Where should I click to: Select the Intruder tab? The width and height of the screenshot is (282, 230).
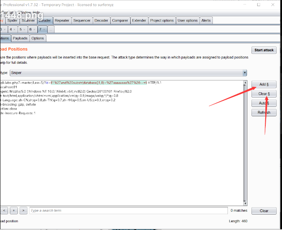45,20
